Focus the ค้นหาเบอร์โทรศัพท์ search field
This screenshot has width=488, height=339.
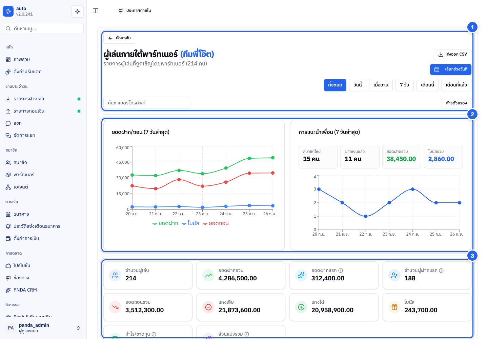[x=147, y=103]
